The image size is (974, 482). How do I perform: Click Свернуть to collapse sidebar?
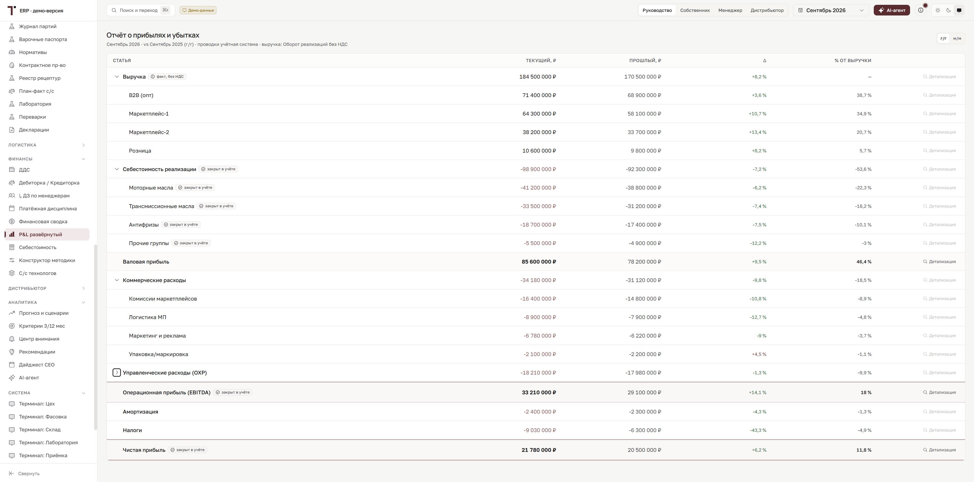(25, 473)
